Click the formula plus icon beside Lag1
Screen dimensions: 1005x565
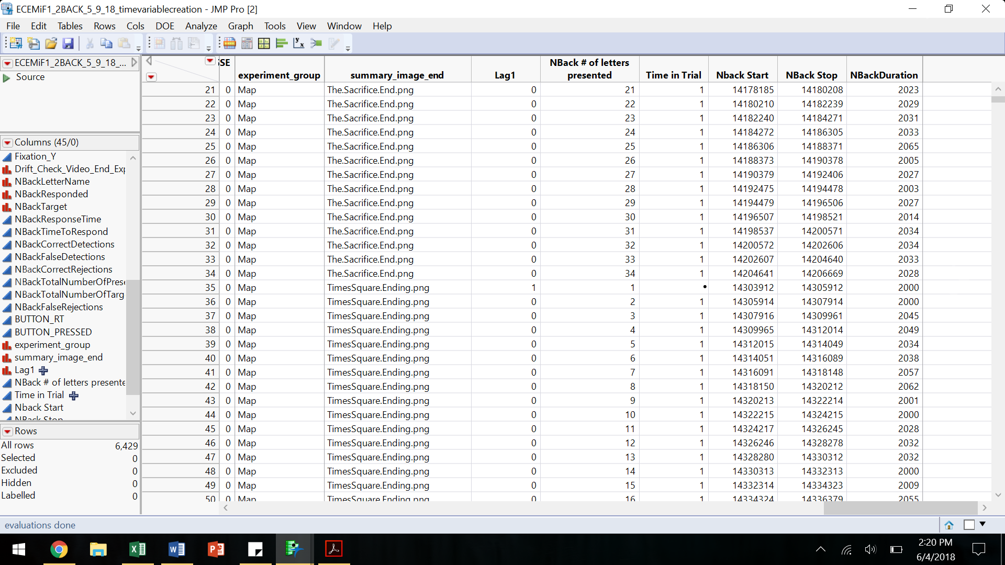[43, 370]
